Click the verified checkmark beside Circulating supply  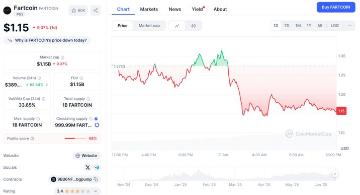96,118
